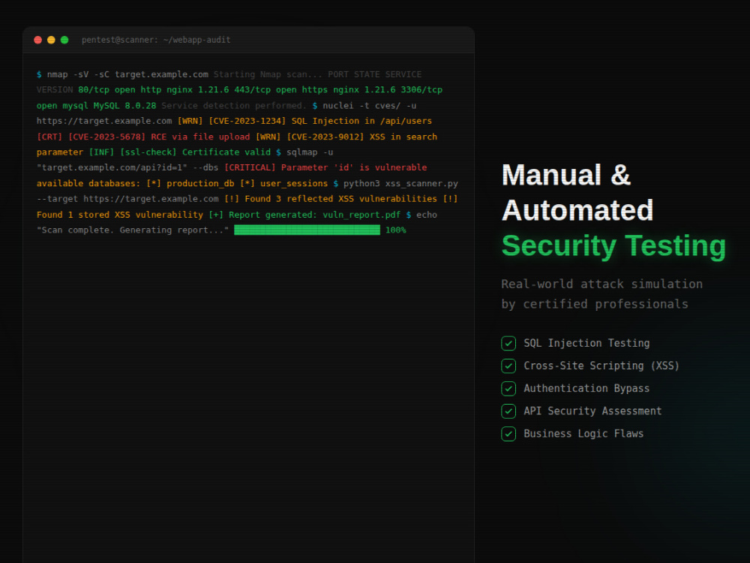Tick the Business Logic Flaws checkmark icon
750x563 pixels.
click(x=508, y=434)
